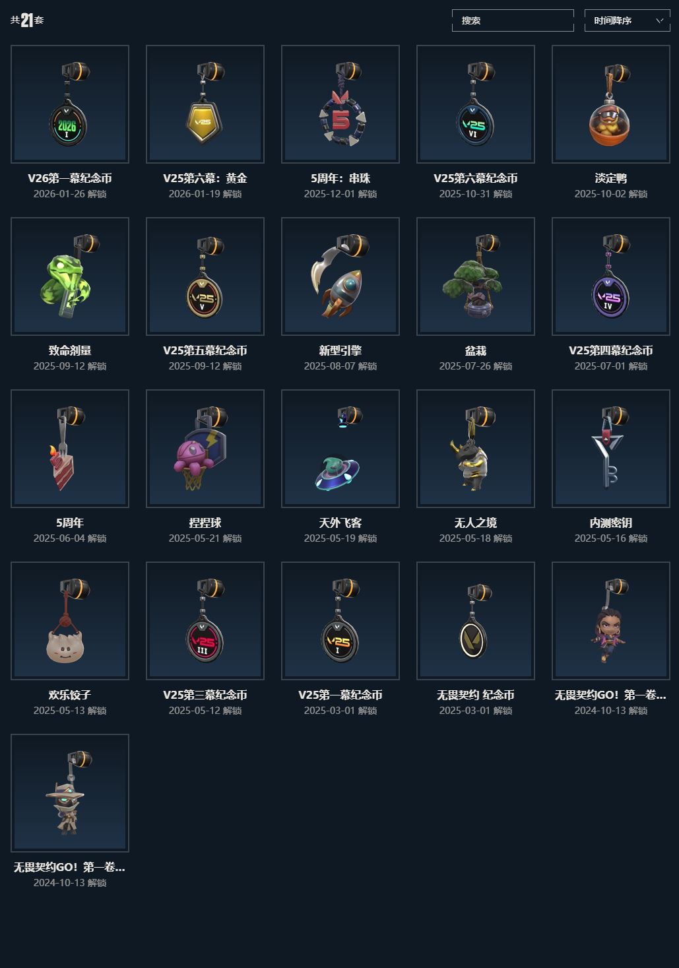Open the 时间降序 sort dropdown
Screen dimensions: 679x968
[628, 20]
